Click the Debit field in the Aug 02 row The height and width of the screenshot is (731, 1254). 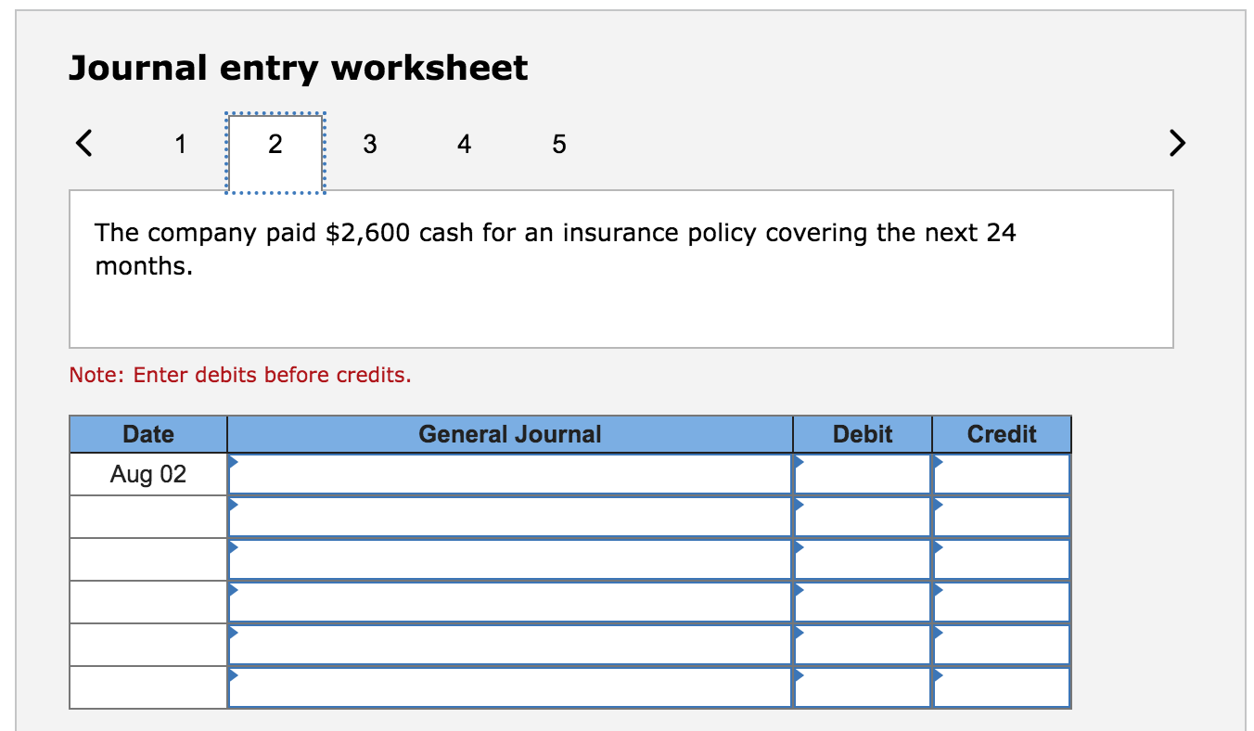click(x=863, y=474)
